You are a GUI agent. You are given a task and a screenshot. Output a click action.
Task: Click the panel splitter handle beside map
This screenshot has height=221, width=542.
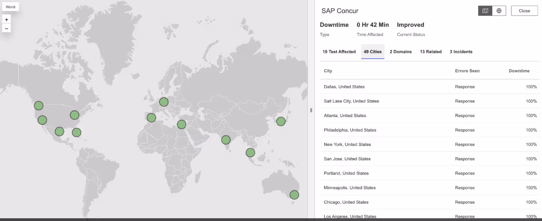click(311, 110)
